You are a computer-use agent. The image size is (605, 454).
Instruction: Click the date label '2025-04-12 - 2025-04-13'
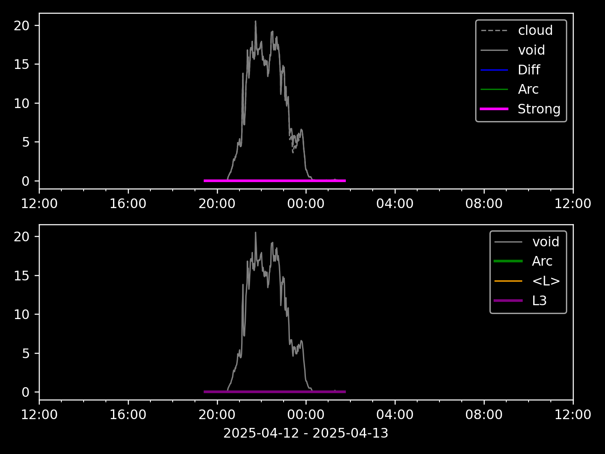tap(306, 433)
